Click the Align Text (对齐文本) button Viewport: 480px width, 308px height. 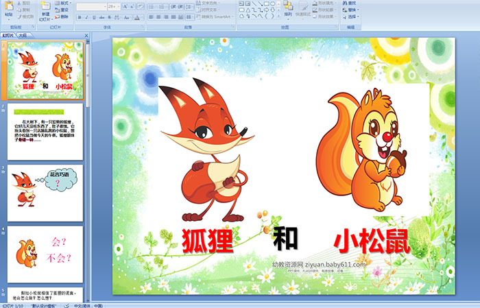(208, 10)
